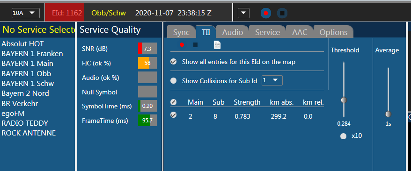
Task: Switch to the Service tab
Action: pyautogui.click(x=267, y=32)
